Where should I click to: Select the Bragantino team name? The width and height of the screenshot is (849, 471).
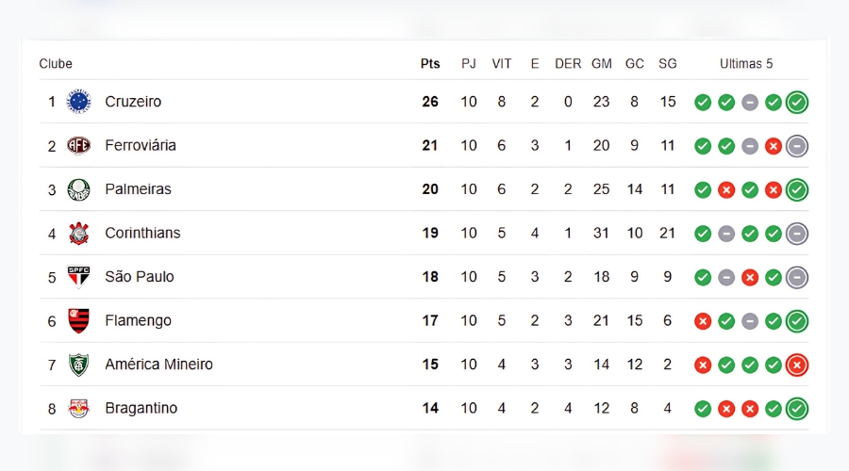pos(141,408)
